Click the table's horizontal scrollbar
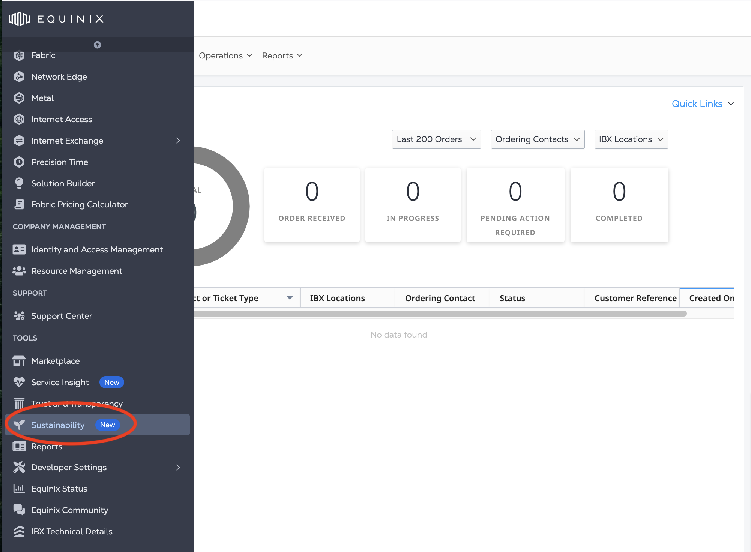Screen dimensions: 751x552 click(439, 313)
